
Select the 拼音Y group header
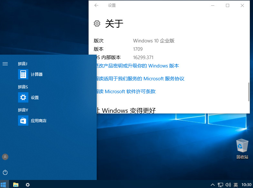point(23,110)
